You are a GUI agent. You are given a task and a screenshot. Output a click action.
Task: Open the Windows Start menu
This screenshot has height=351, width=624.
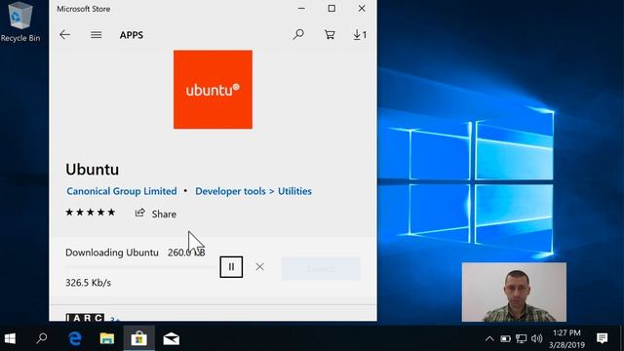tap(10, 338)
